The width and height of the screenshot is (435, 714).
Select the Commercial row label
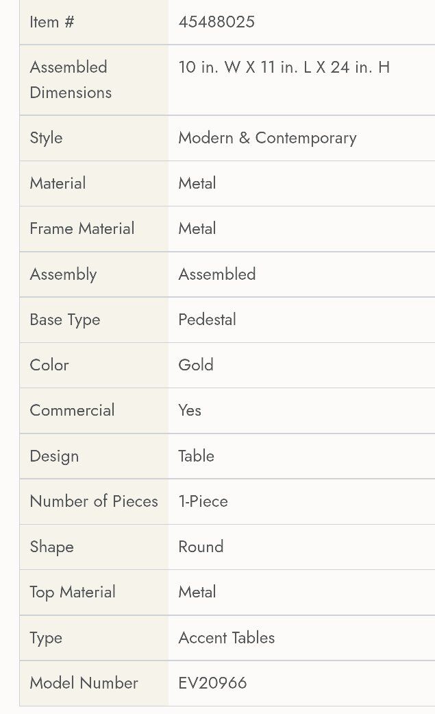click(72, 410)
